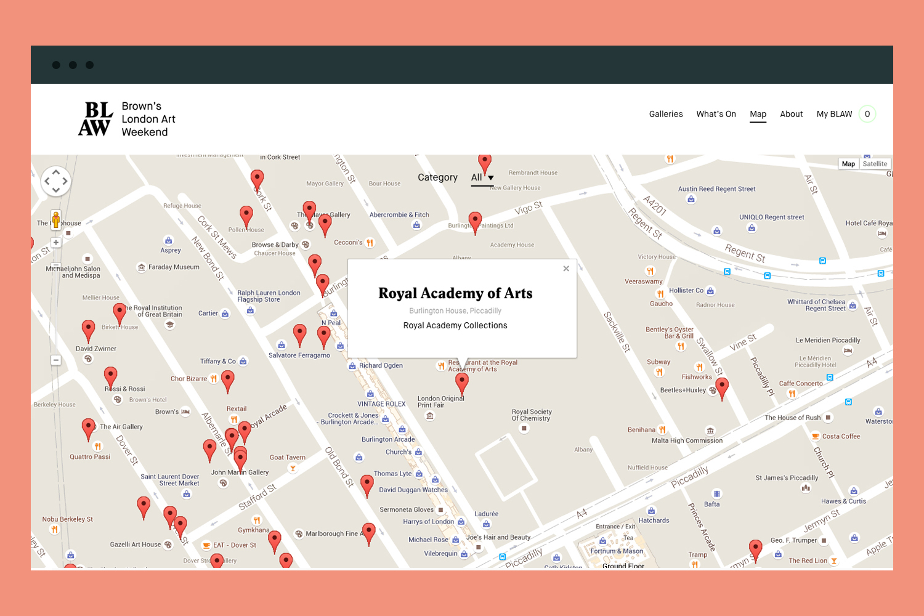This screenshot has width=924, height=616.
Task: Click the Brown's hotel bed icon
Action: tap(185, 411)
